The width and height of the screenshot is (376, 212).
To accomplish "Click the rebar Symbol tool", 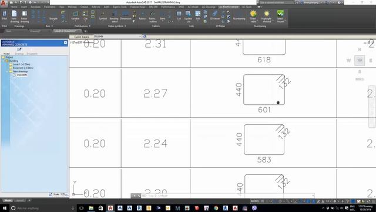I will [x=103, y=16].
